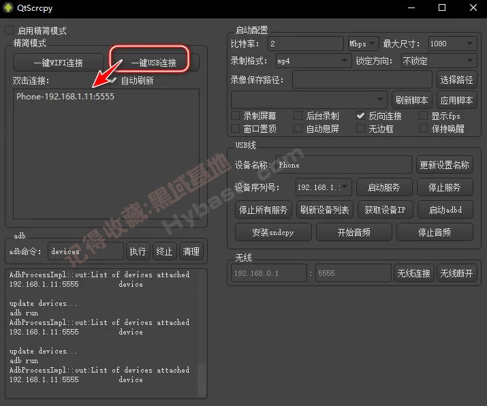This screenshot has height=406, width=487.
Task: Click 更新设置名称 button
Action: click(445, 165)
